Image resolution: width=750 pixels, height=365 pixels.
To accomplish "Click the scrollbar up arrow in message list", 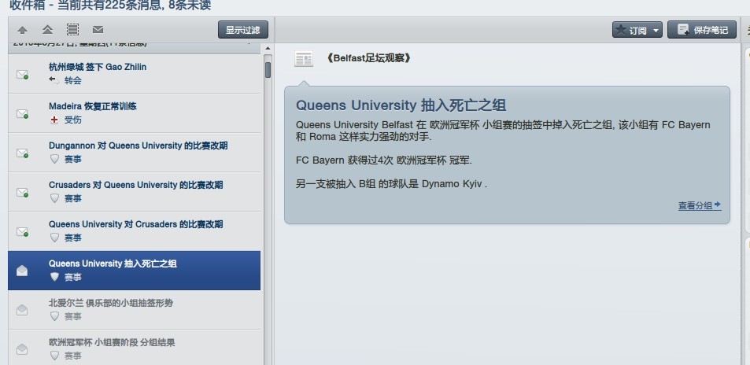I will click(x=268, y=48).
